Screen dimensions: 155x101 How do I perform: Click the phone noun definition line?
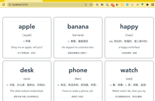click(x=77, y=85)
